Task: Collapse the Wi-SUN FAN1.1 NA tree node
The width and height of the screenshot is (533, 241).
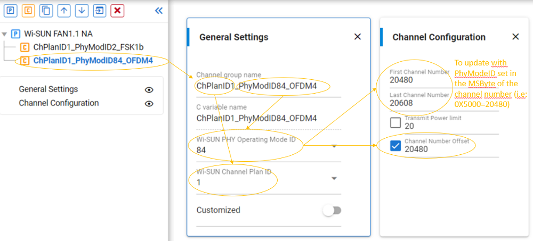Action: click(x=4, y=34)
